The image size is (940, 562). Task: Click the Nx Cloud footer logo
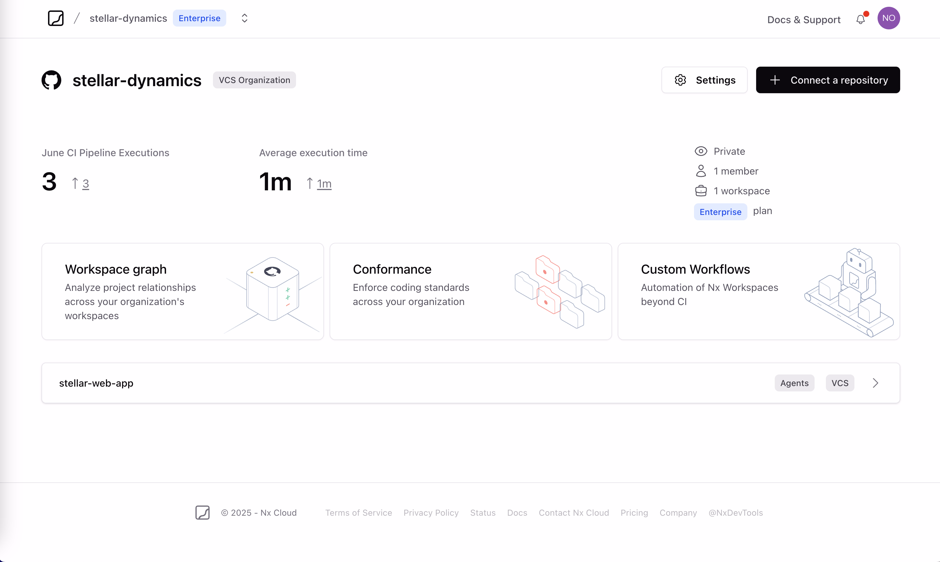[203, 512]
